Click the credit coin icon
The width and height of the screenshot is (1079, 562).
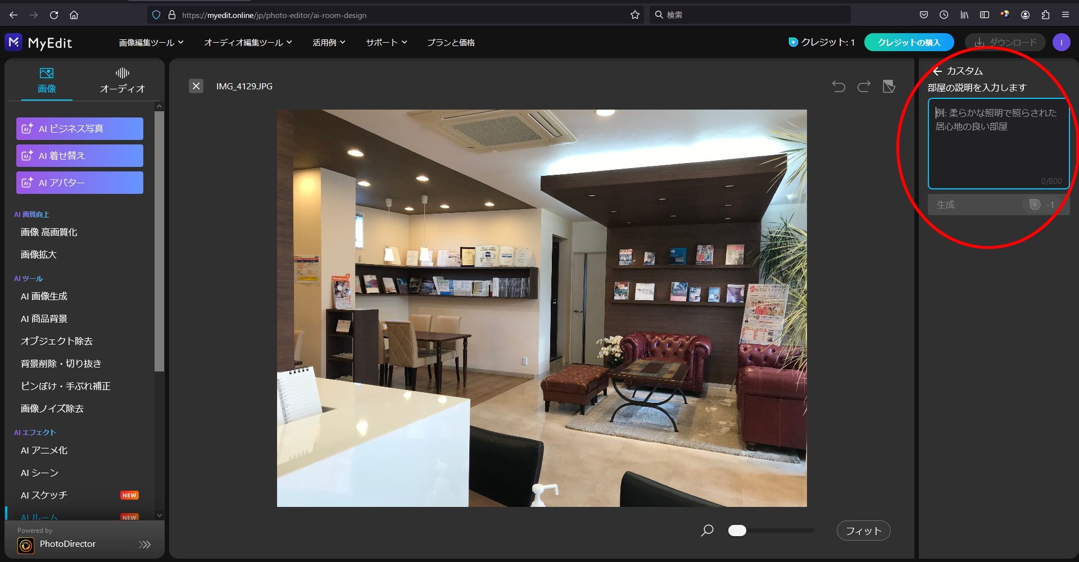point(793,42)
